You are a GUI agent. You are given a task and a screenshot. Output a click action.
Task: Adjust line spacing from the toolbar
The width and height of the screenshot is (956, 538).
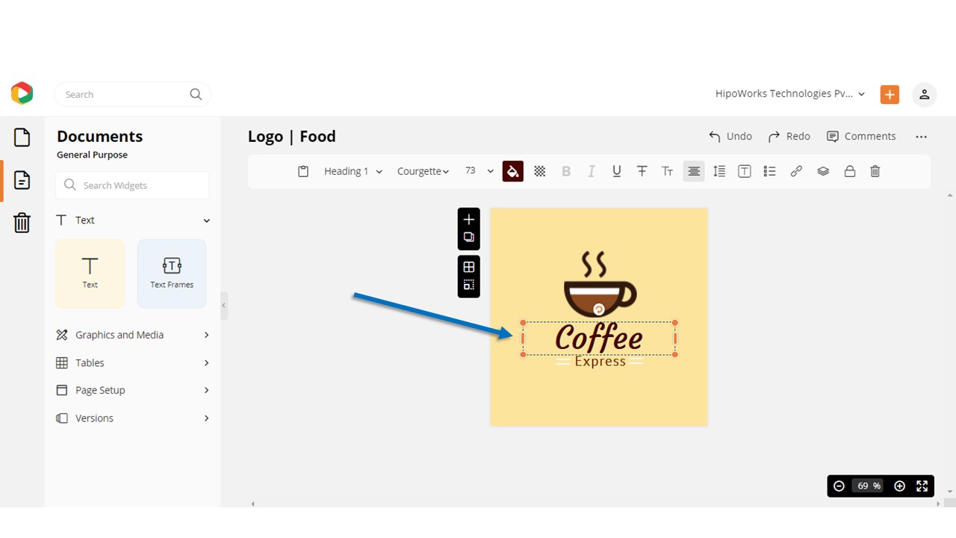click(718, 171)
